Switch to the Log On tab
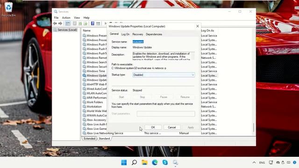Screen dimensions: 299x168 point(126,34)
